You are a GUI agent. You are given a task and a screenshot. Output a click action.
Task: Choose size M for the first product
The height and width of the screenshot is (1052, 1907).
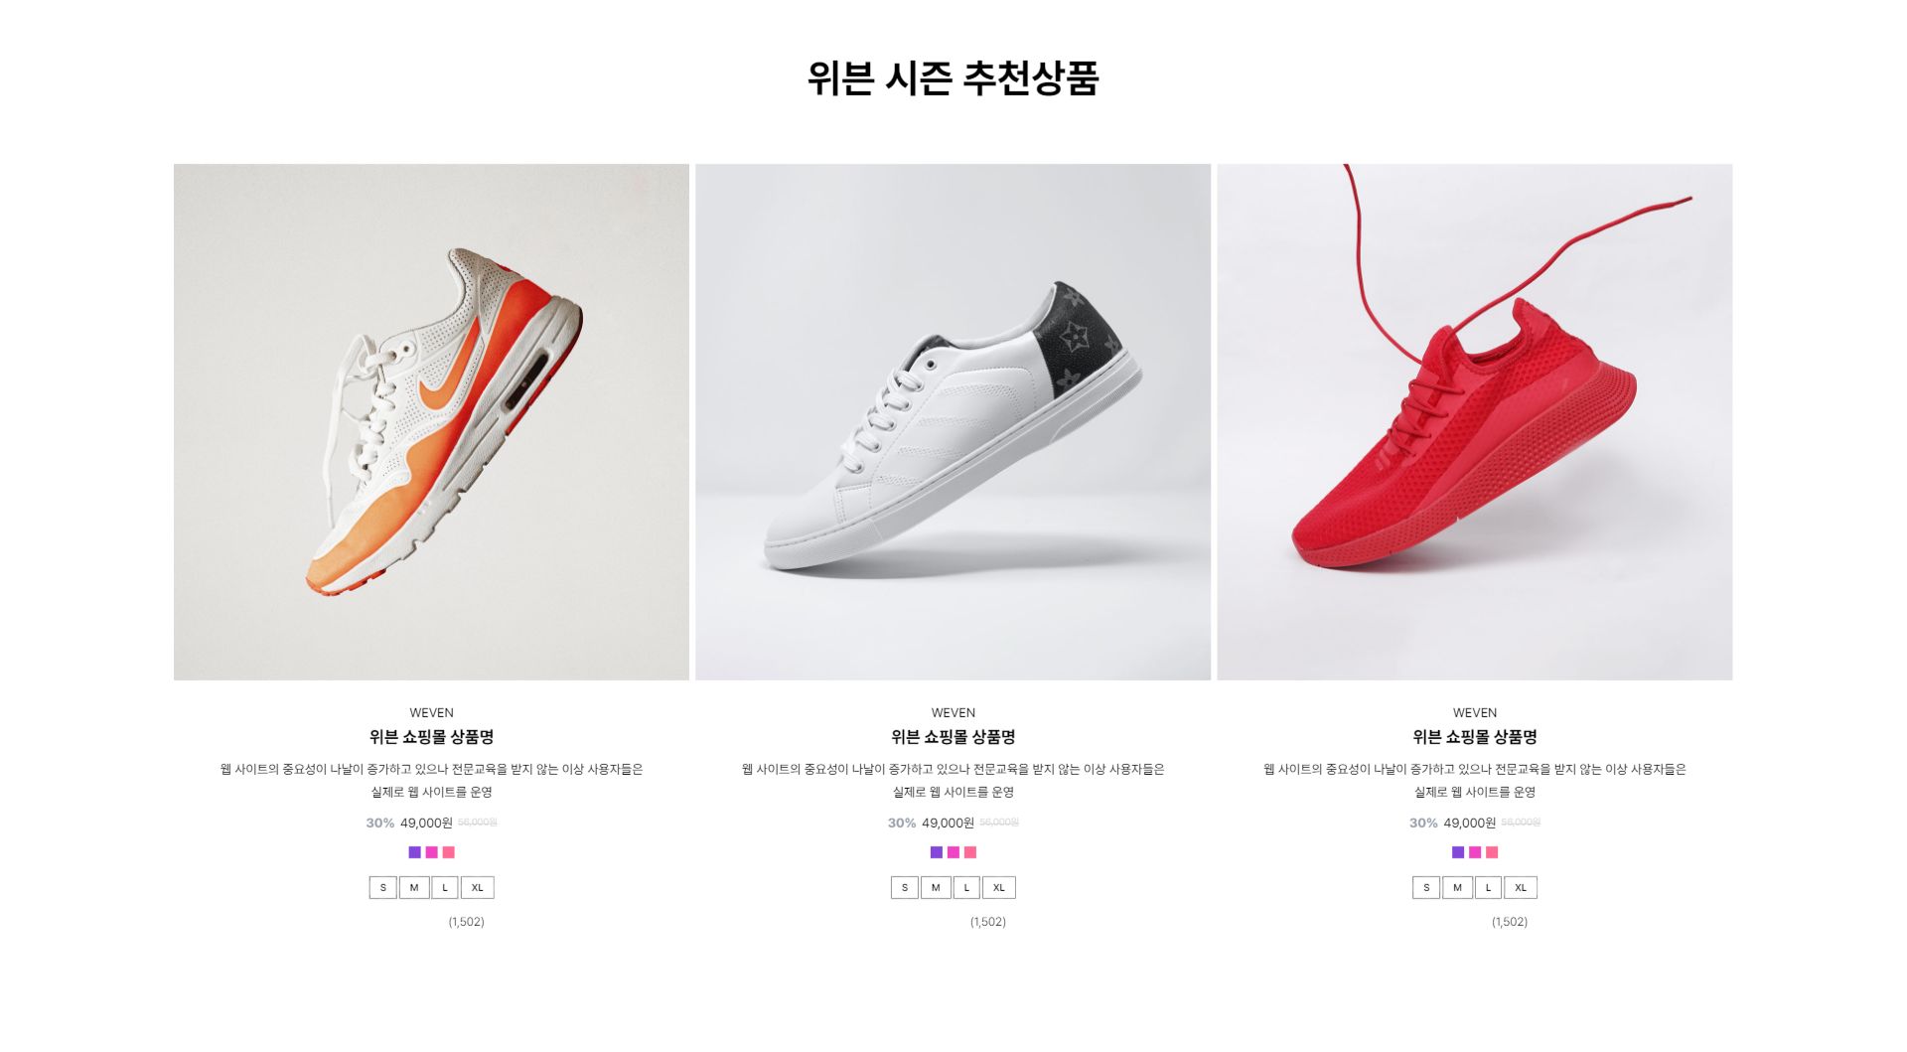[414, 888]
